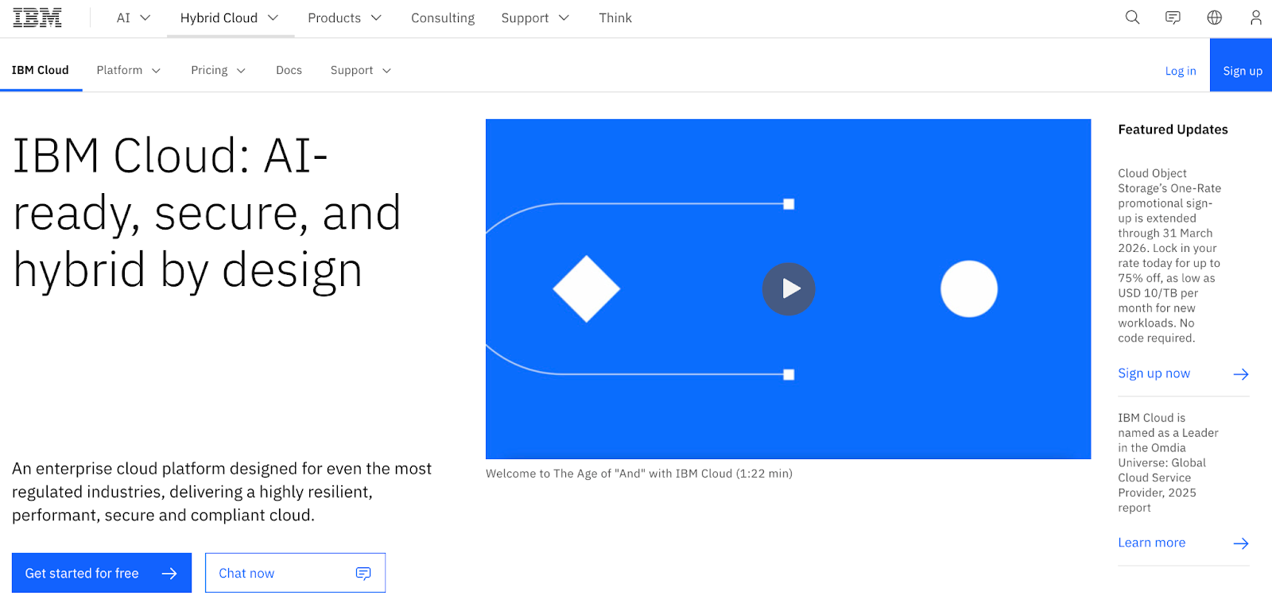This screenshot has height=607, width=1272.
Task: Open the Docs link
Action: 289,70
